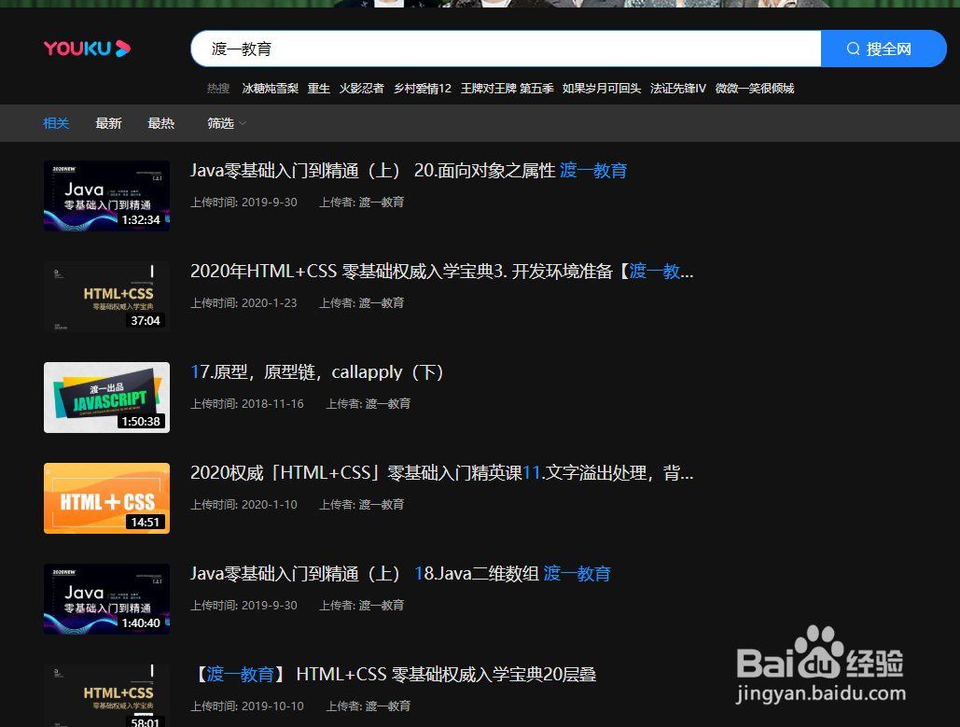Click the upload date 2019-10-10
The width and height of the screenshot is (960, 727).
pos(272,706)
